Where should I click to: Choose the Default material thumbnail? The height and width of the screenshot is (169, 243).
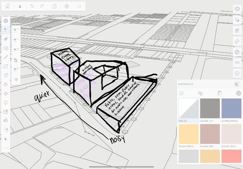189,108
